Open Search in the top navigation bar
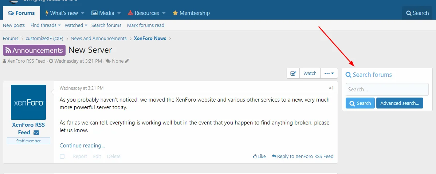Viewport: 436px width, 174px height. (x=417, y=13)
